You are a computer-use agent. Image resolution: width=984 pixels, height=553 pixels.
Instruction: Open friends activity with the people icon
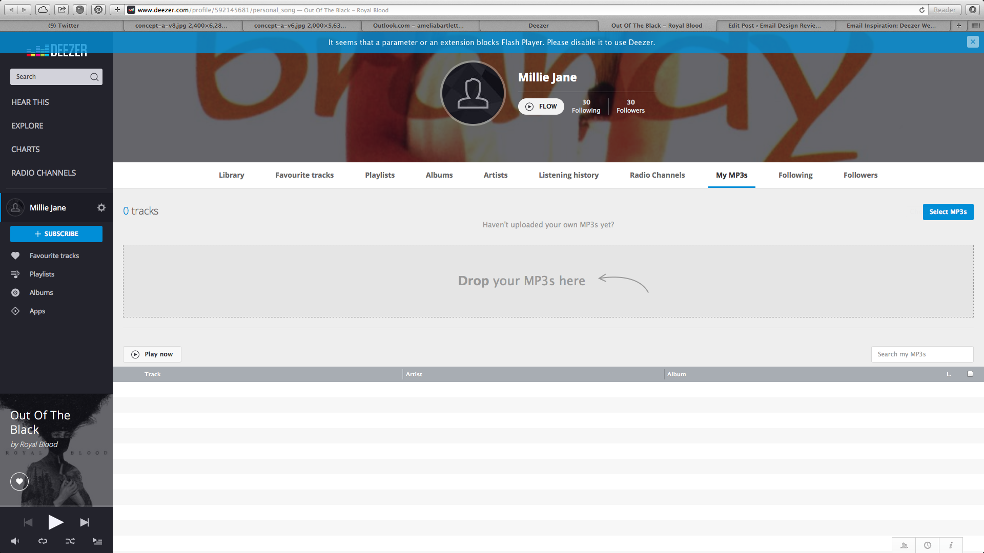tap(904, 545)
